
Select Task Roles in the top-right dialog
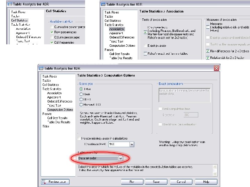(112, 12)
